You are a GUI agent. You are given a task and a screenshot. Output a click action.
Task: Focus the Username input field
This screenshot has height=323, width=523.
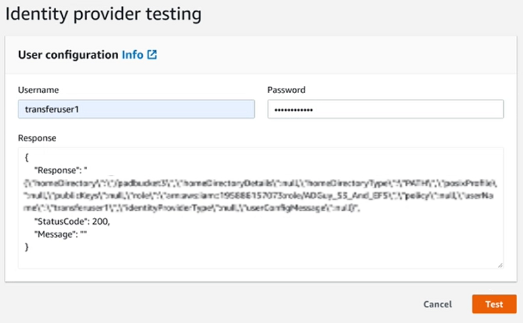[x=136, y=109]
